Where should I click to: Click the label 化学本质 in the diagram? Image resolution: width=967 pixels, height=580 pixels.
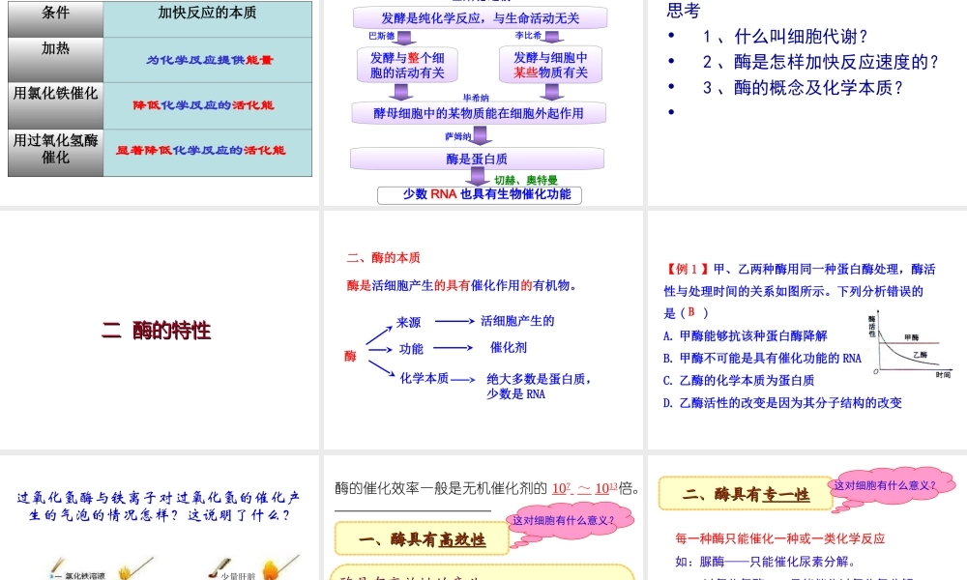pos(425,378)
